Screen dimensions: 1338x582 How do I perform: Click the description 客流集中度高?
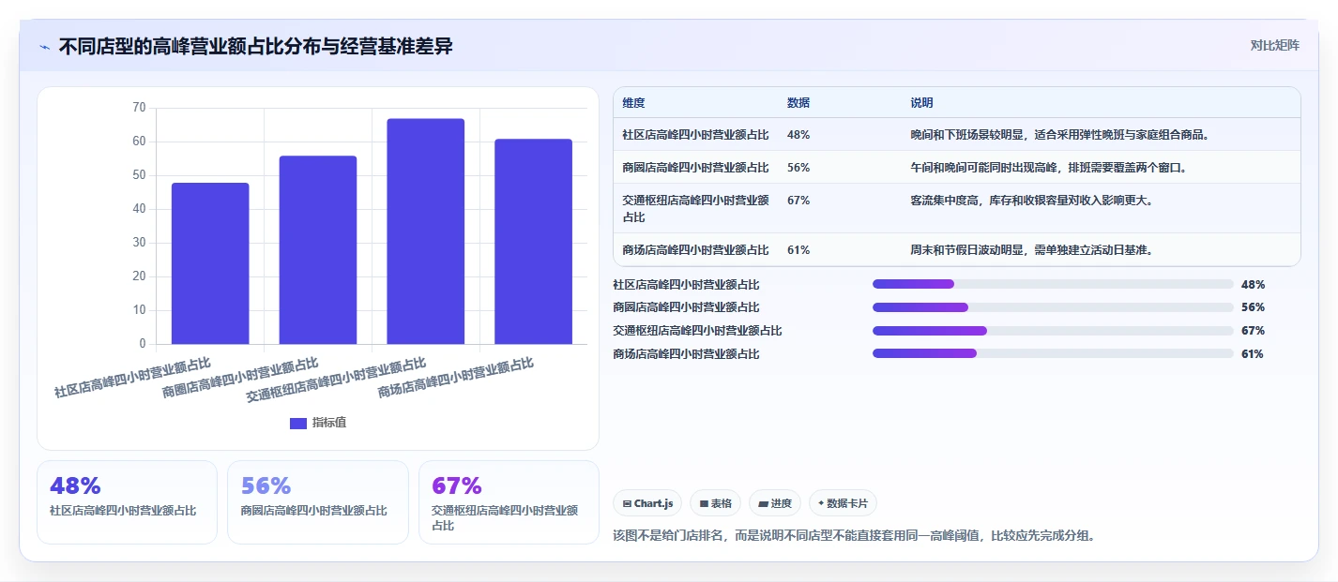click(1031, 201)
